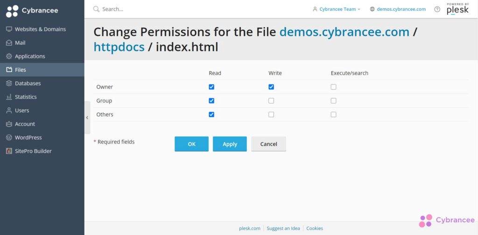
Task: Open the httpdocs breadcrumb link
Action: pyautogui.click(x=119, y=47)
